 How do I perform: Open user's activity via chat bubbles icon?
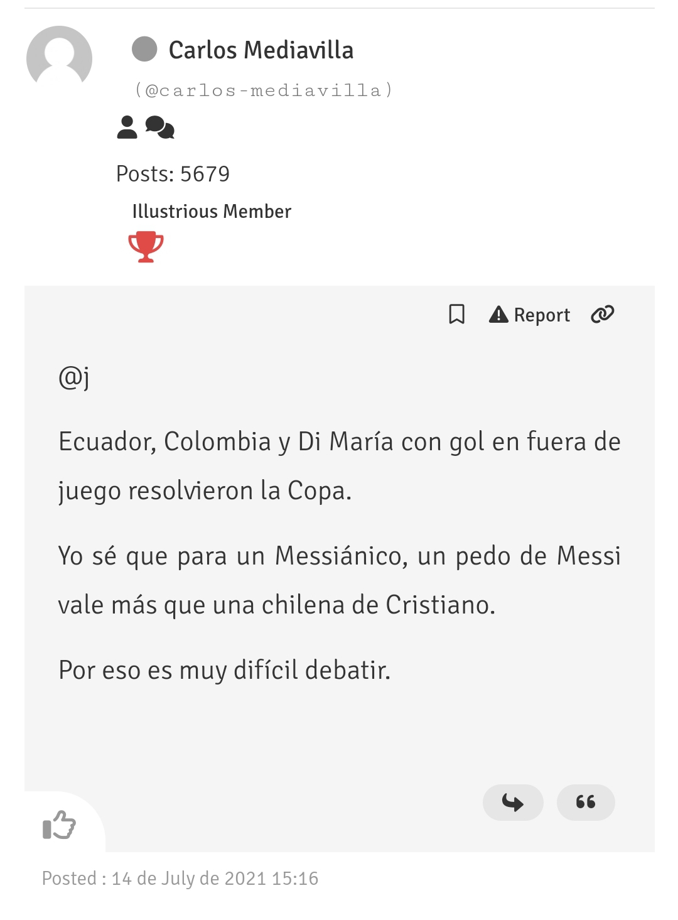click(x=160, y=127)
